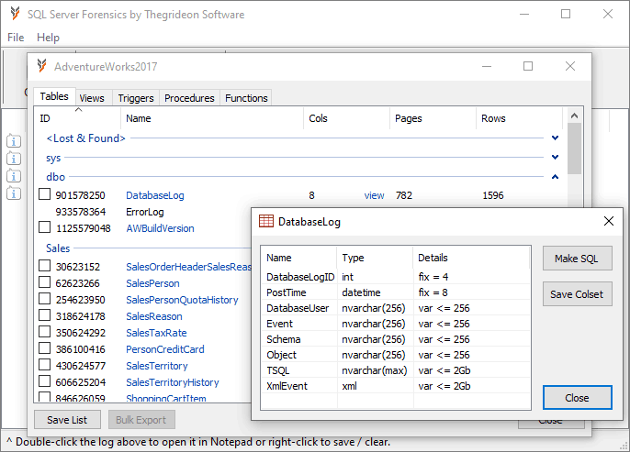Image resolution: width=630 pixels, height=452 pixels.
Task: Click the tables list scroll-up arrow
Action: click(575, 116)
